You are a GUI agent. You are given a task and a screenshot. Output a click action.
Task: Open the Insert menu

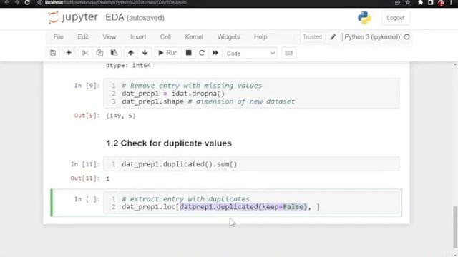138,37
